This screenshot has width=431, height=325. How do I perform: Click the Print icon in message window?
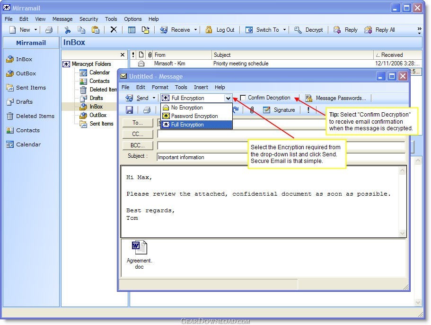click(147, 110)
